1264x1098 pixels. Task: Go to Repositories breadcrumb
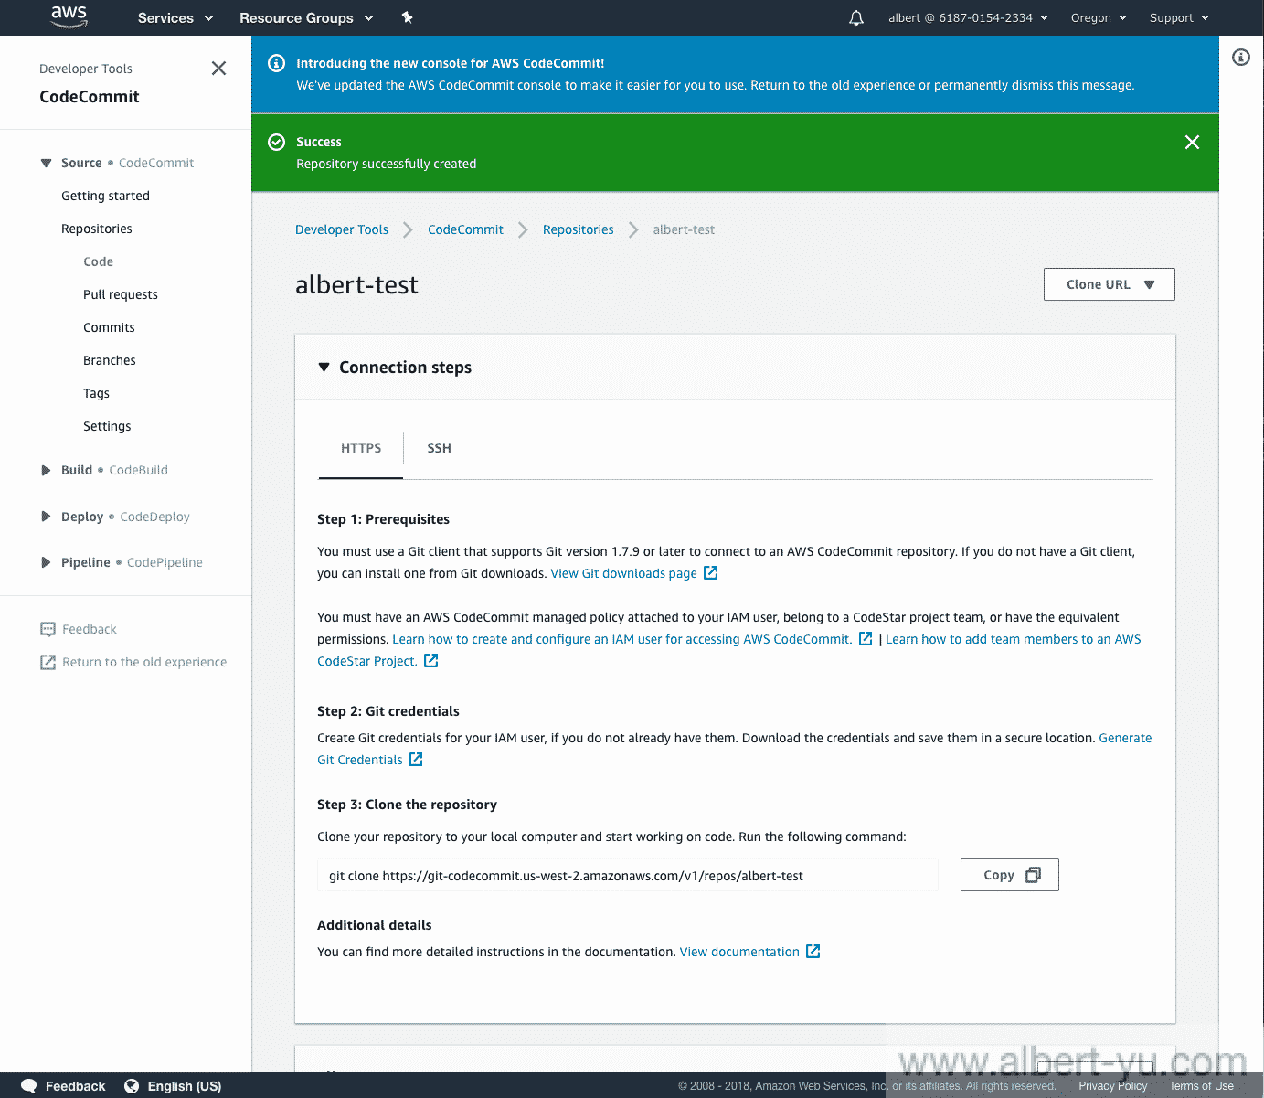click(579, 229)
